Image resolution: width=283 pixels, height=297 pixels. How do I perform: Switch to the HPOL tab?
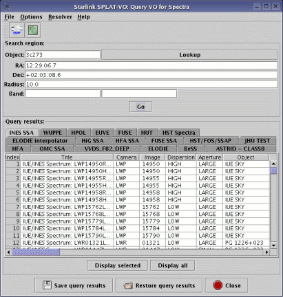[78, 133]
